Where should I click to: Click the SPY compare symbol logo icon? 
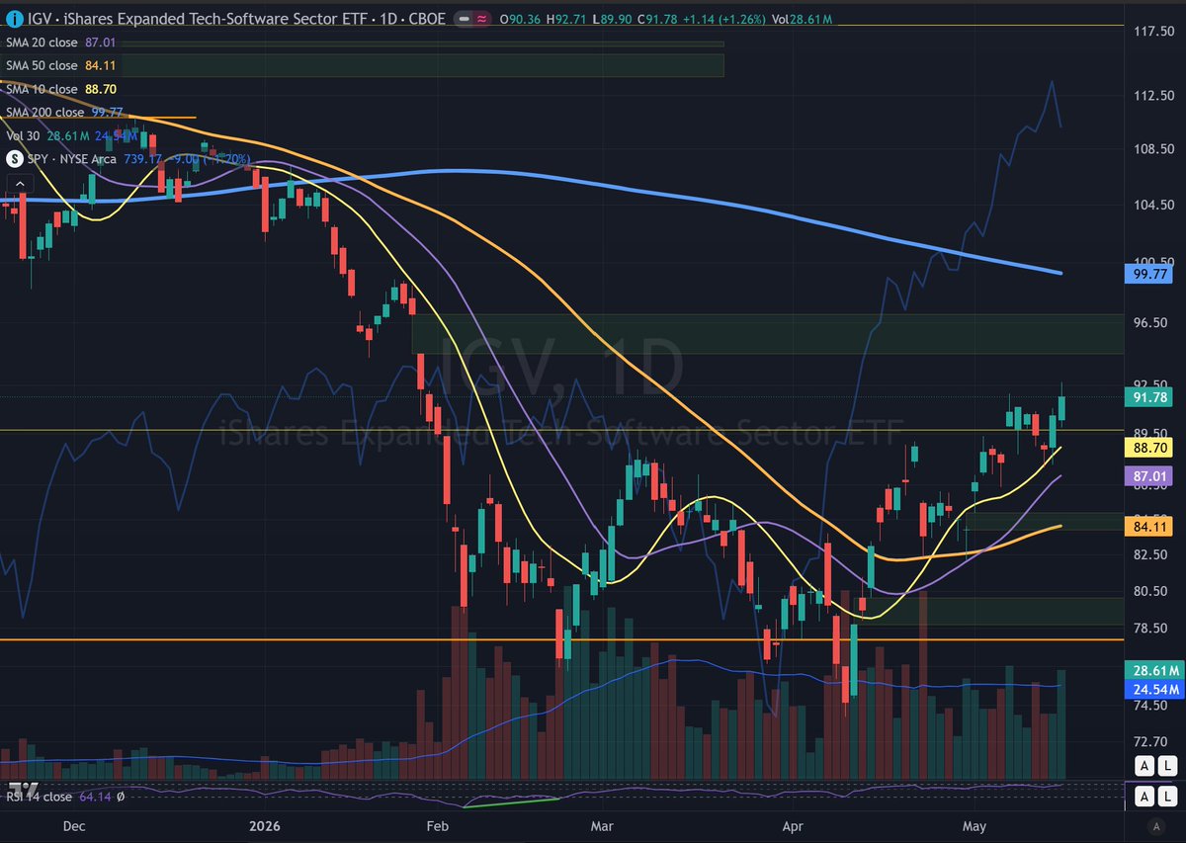(15, 157)
